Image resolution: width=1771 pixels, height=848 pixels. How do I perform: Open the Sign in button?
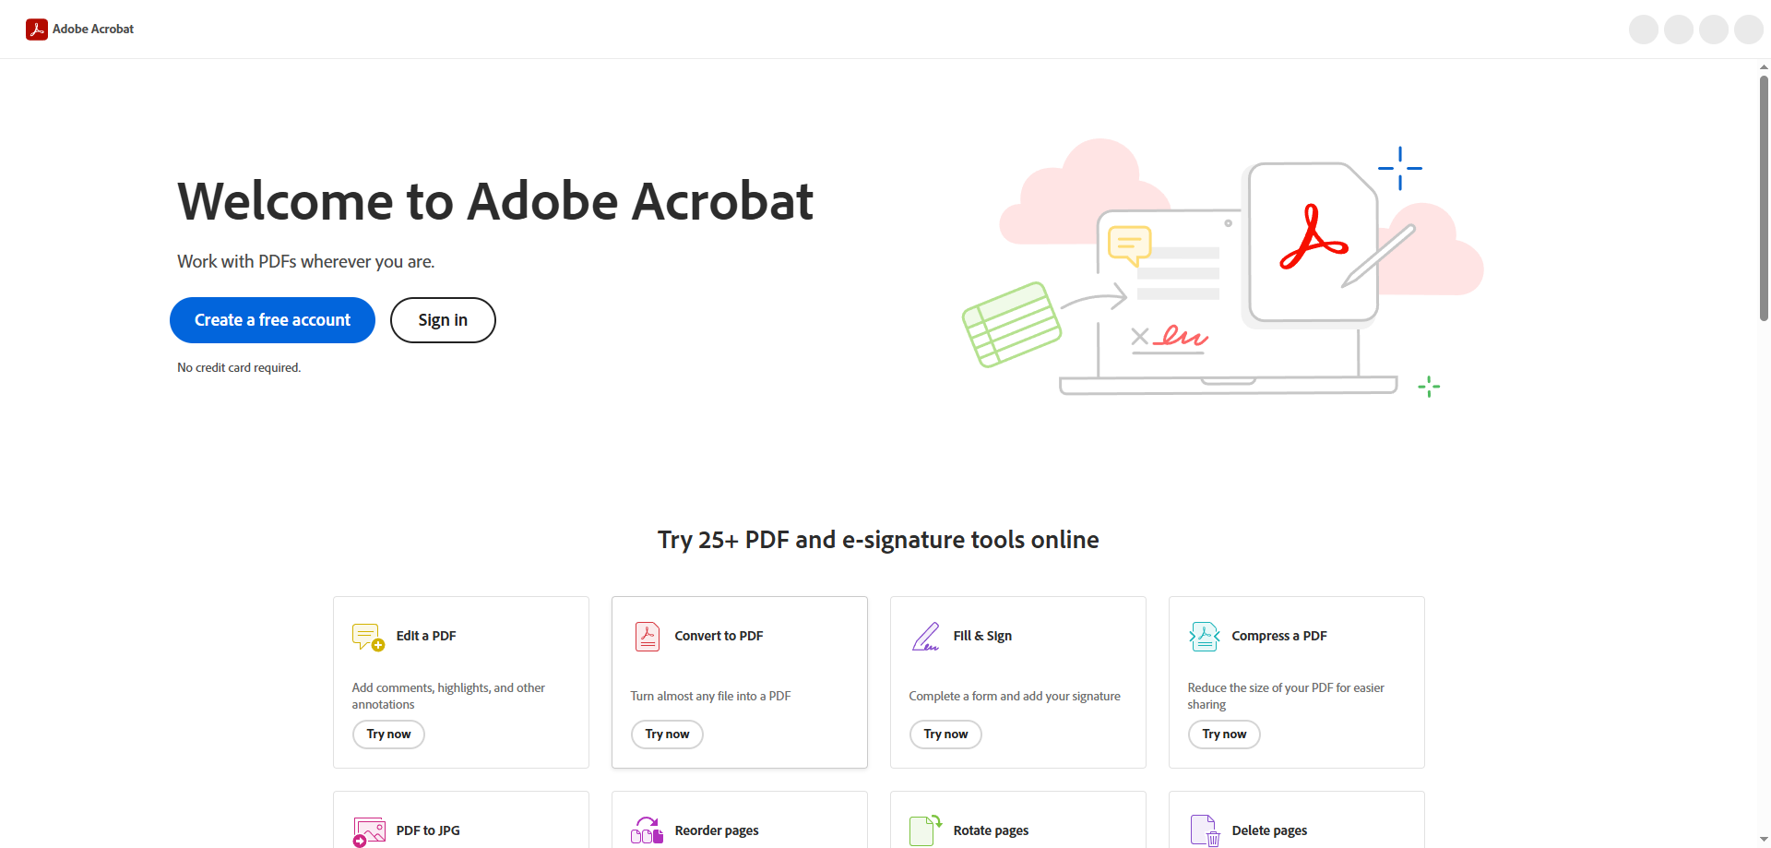(443, 320)
